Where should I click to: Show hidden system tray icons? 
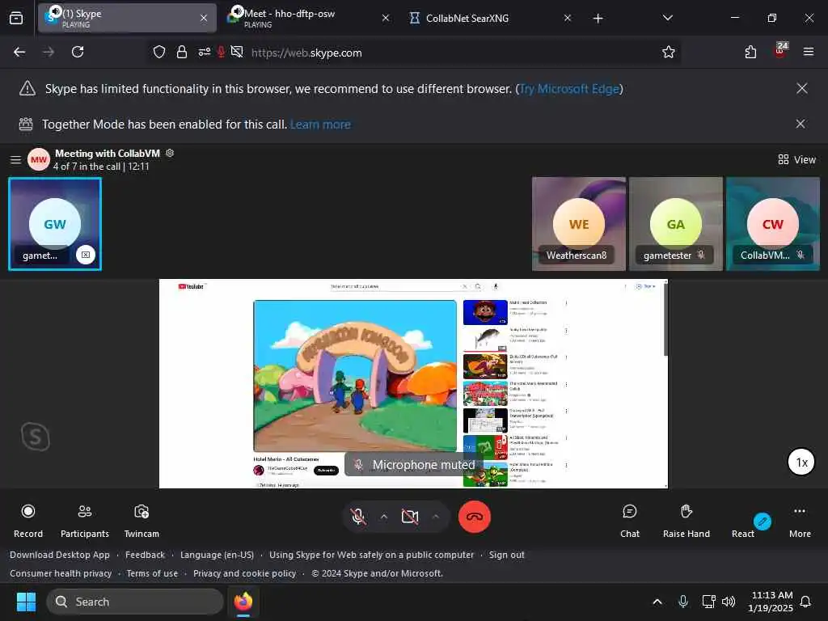pos(657,602)
